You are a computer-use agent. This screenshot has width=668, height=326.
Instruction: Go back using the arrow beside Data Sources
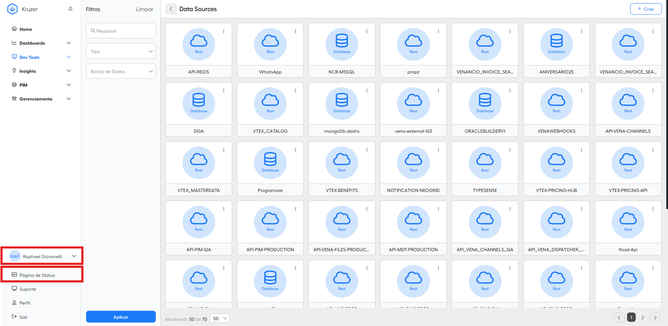[171, 9]
